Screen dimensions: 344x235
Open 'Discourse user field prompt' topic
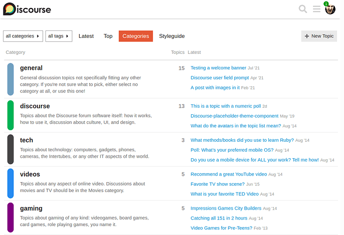(219, 78)
